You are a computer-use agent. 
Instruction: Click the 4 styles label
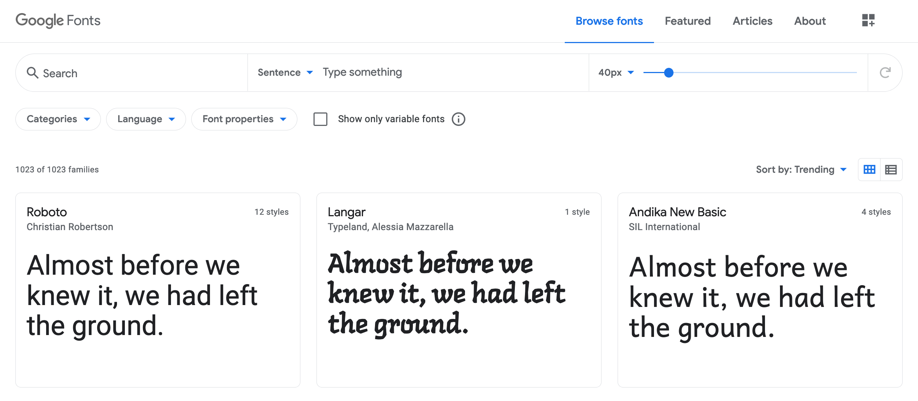[876, 212]
